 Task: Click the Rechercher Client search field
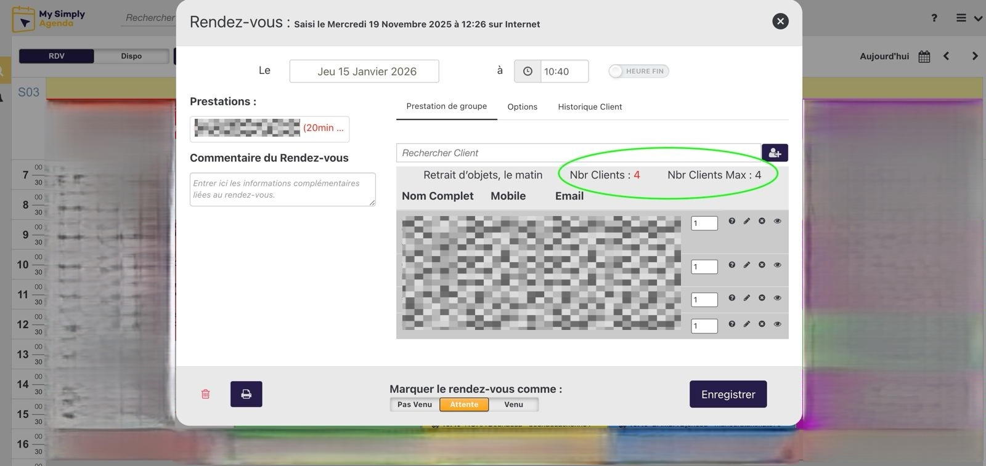(x=578, y=153)
